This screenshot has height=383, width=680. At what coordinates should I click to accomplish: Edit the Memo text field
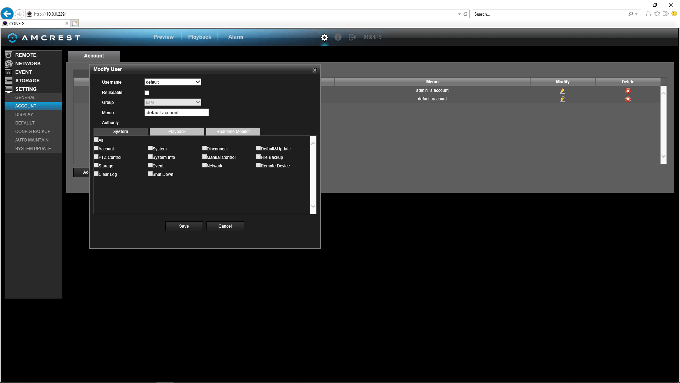point(177,113)
